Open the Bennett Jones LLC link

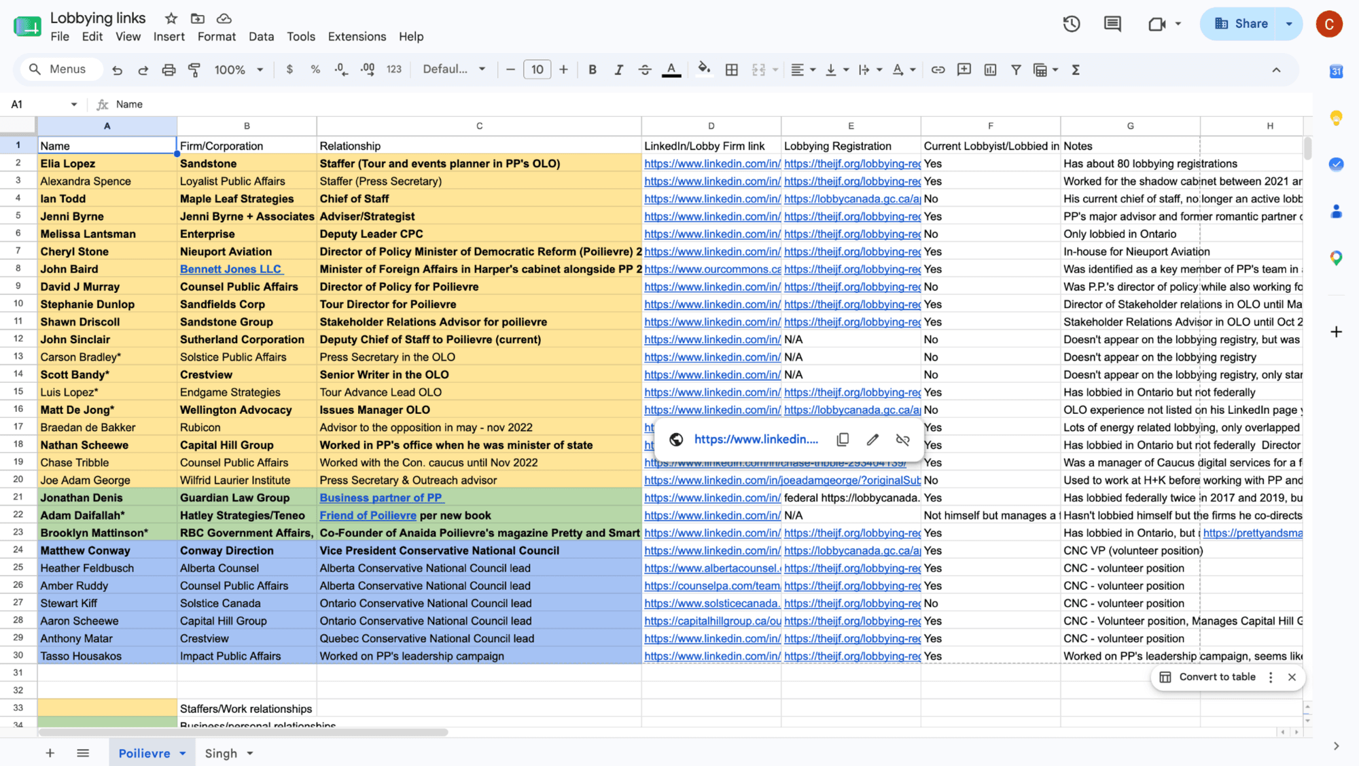[x=231, y=269]
